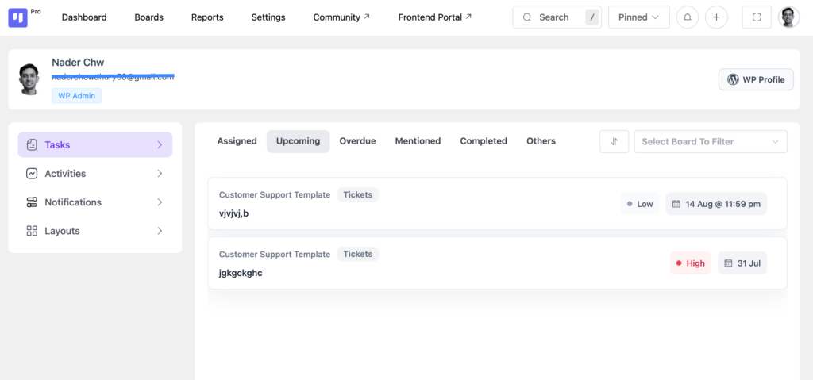Click the slash shortcut key badge

click(592, 17)
